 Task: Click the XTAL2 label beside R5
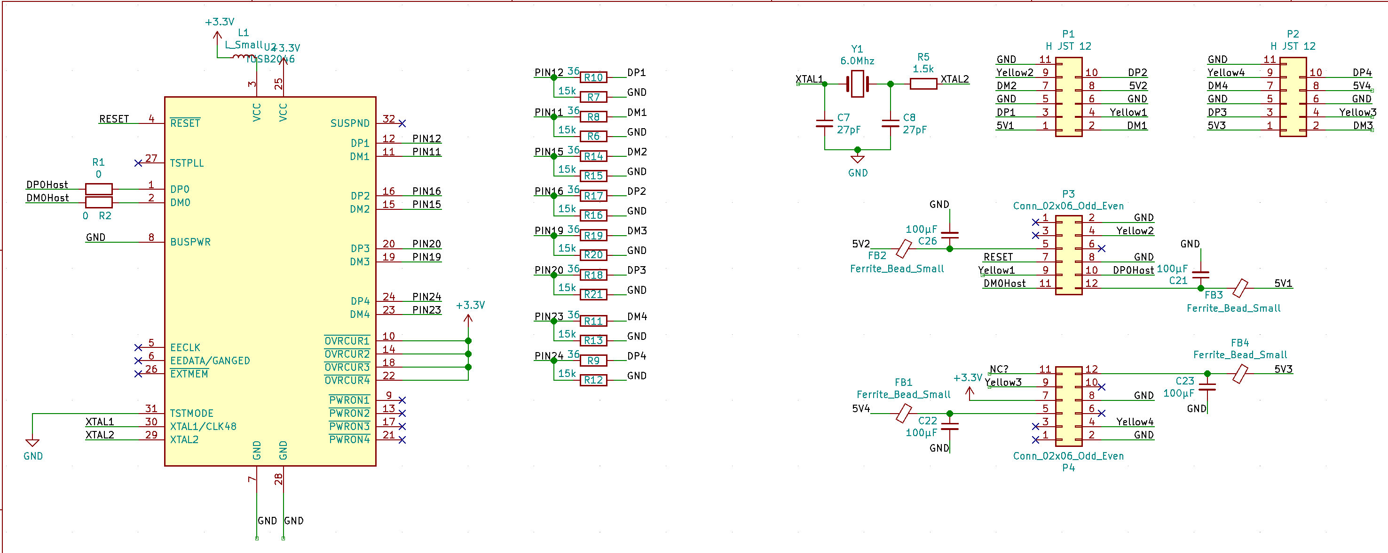pos(954,79)
